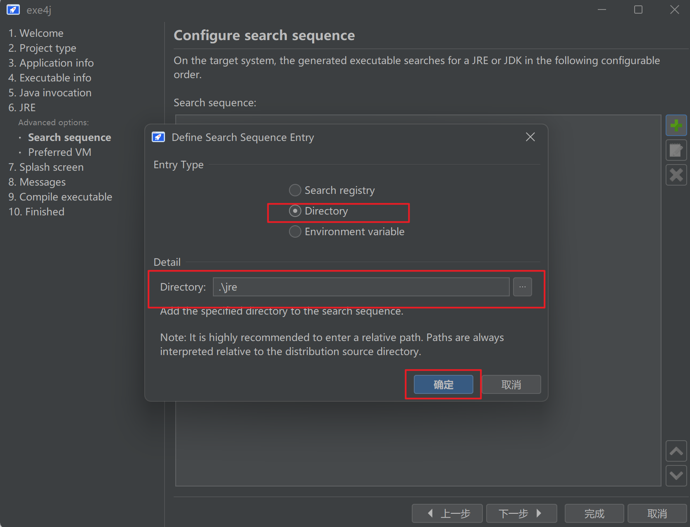Open step 6 JRE in sidebar

[22, 108]
